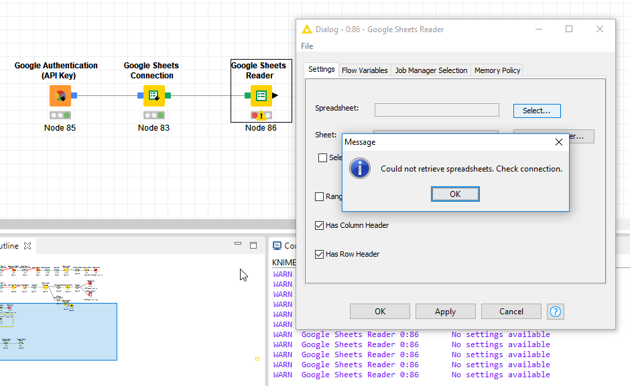This screenshot has width=630, height=386.
Task: Click the Google Authentication (API Key) node icon
Action: point(60,96)
